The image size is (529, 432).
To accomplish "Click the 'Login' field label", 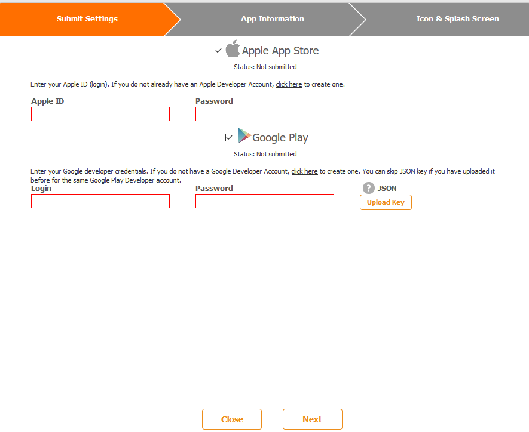I will click(x=41, y=188).
